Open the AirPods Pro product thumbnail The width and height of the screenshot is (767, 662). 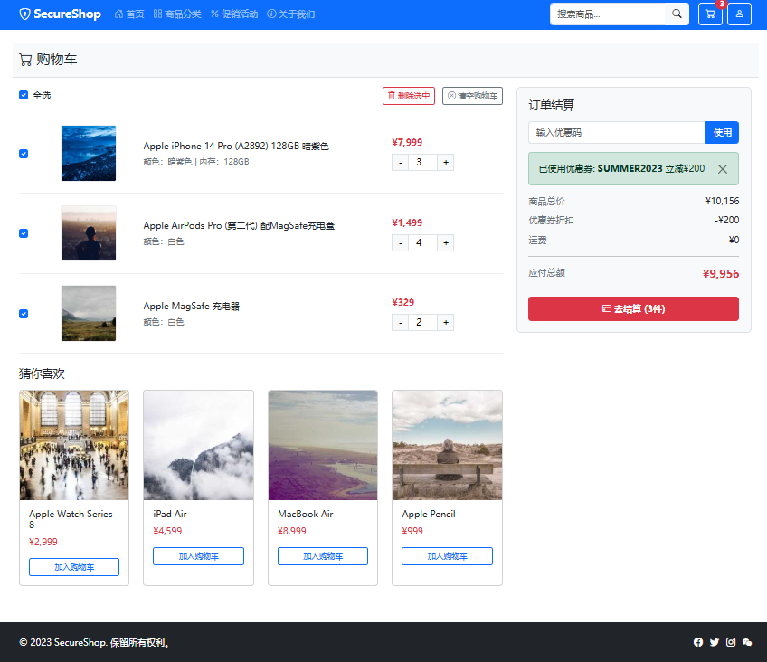[89, 233]
